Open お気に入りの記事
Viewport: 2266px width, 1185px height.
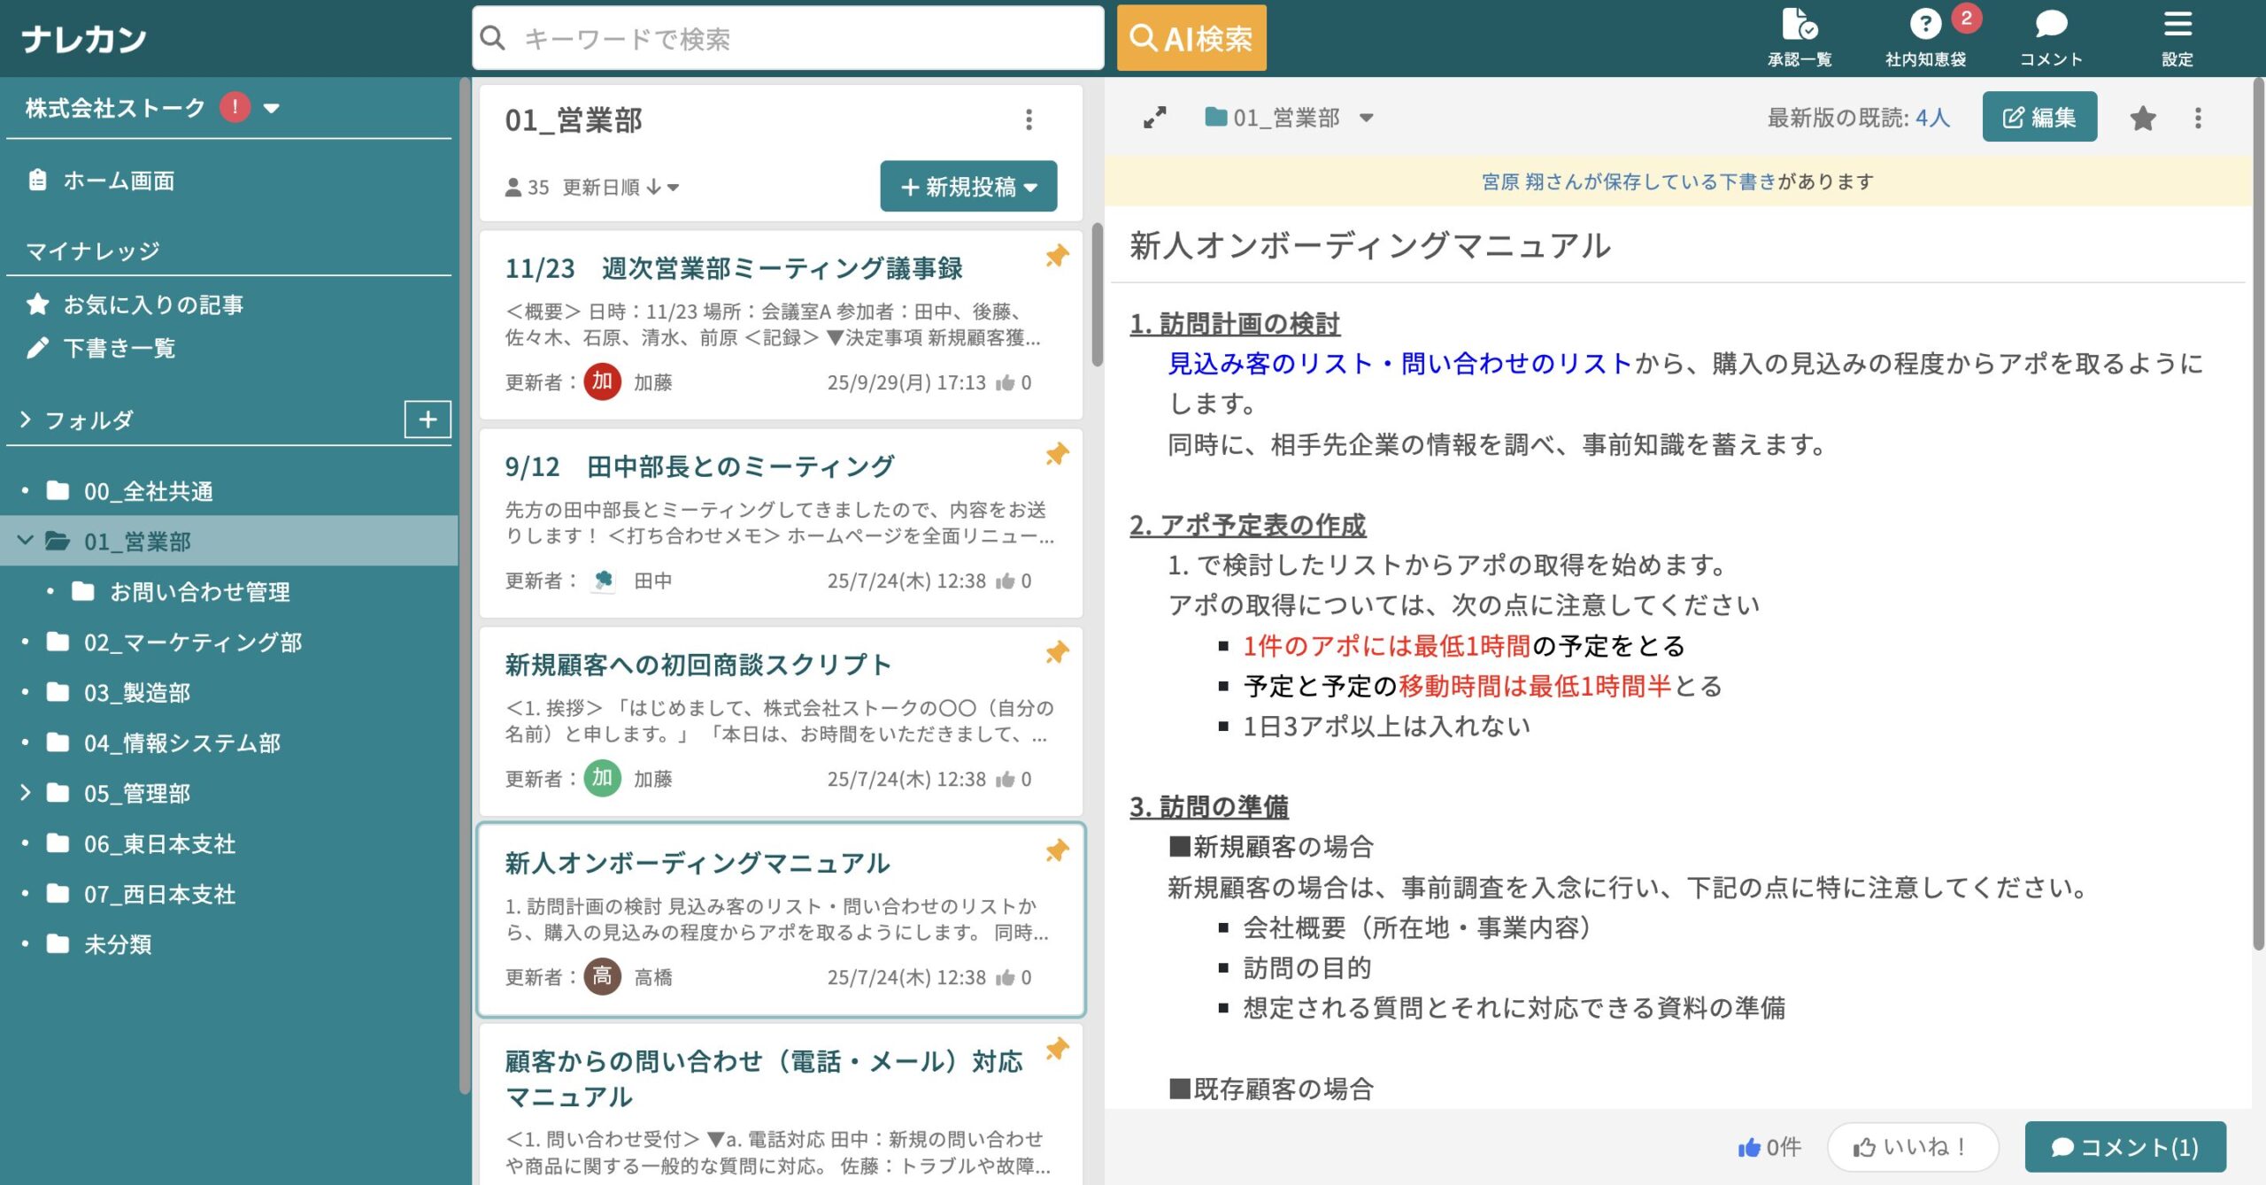click(135, 304)
